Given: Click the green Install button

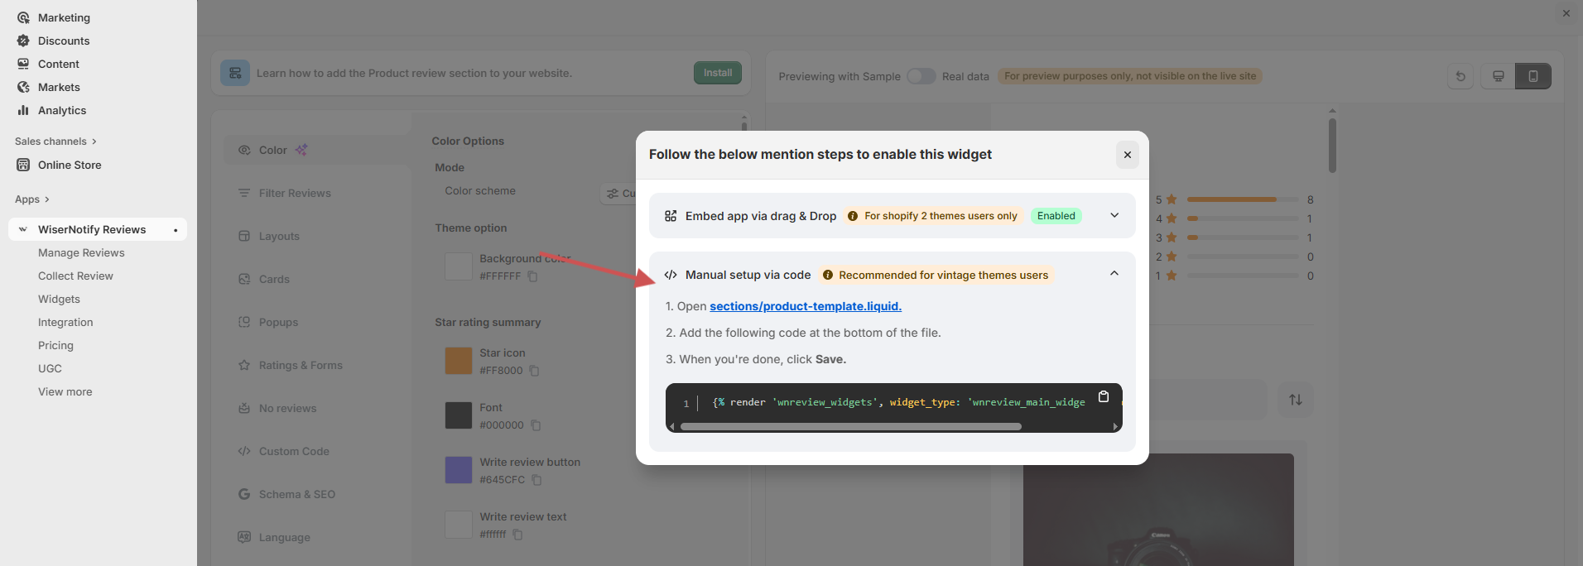Looking at the screenshot, I should click(x=717, y=73).
